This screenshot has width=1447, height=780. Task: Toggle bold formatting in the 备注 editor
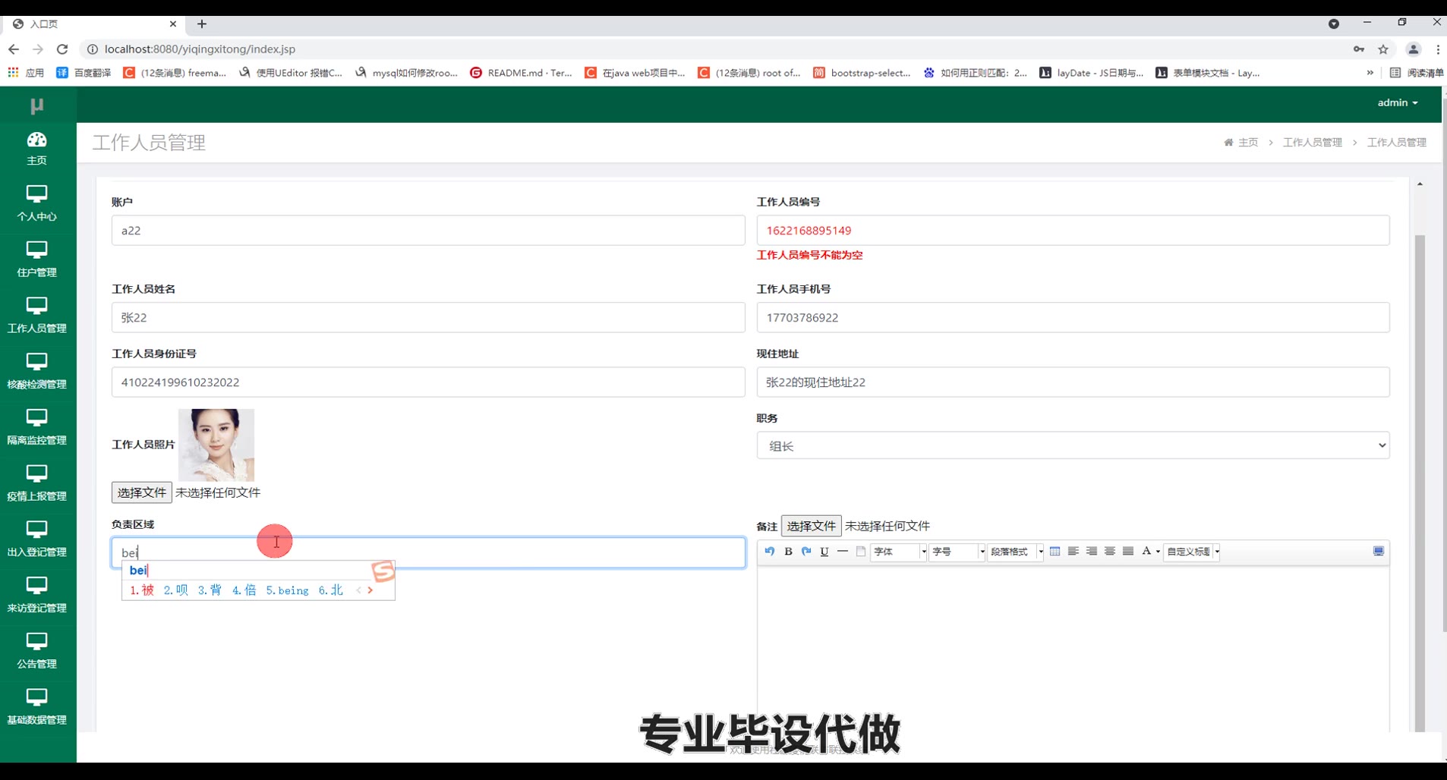(788, 552)
